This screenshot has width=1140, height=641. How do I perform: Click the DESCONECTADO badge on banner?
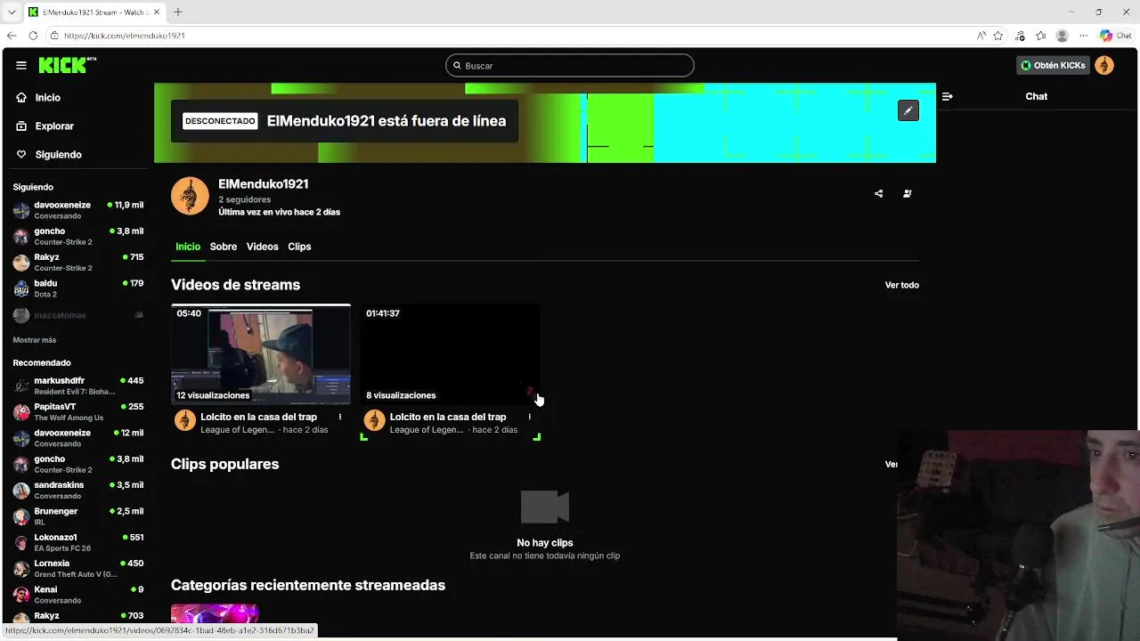220,121
